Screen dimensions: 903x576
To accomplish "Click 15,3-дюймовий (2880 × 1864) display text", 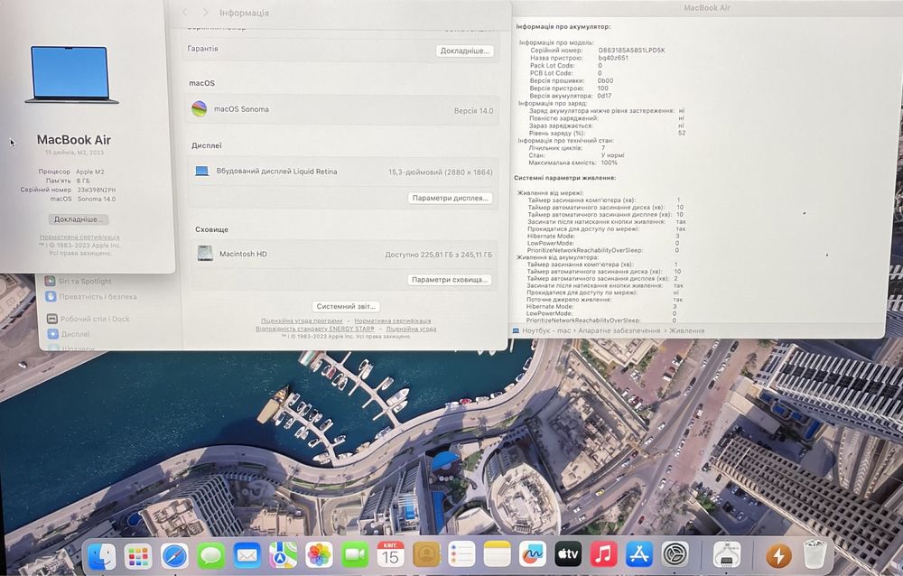I will [440, 172].
